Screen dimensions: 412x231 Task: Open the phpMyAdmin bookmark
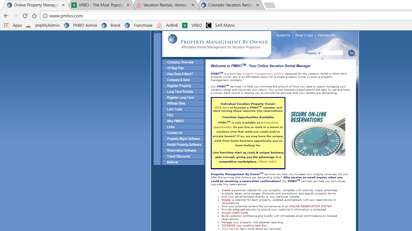click(43, 25)
